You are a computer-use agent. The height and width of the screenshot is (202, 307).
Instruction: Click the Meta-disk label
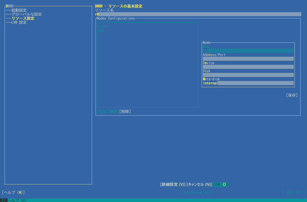click(211, 79)
